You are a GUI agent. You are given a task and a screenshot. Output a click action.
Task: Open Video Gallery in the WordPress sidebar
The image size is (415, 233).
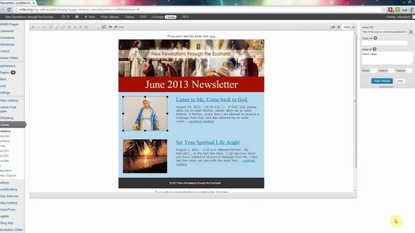(9, 100)
